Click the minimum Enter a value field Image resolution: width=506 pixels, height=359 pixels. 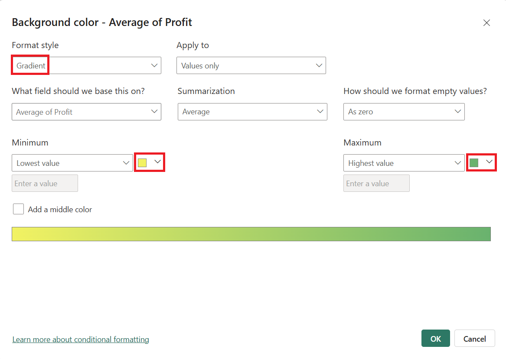(x=45, y=184)
